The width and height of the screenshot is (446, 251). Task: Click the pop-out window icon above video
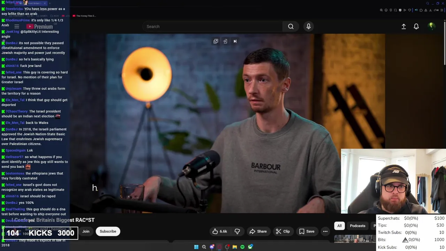click(216, 41)
